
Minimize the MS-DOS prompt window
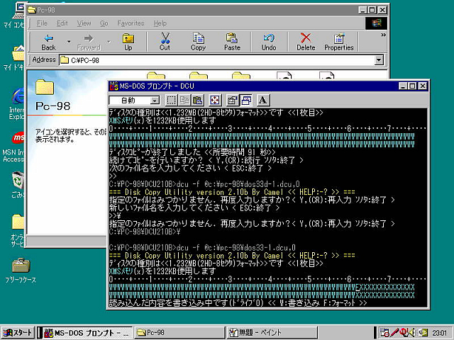point(403,86)
